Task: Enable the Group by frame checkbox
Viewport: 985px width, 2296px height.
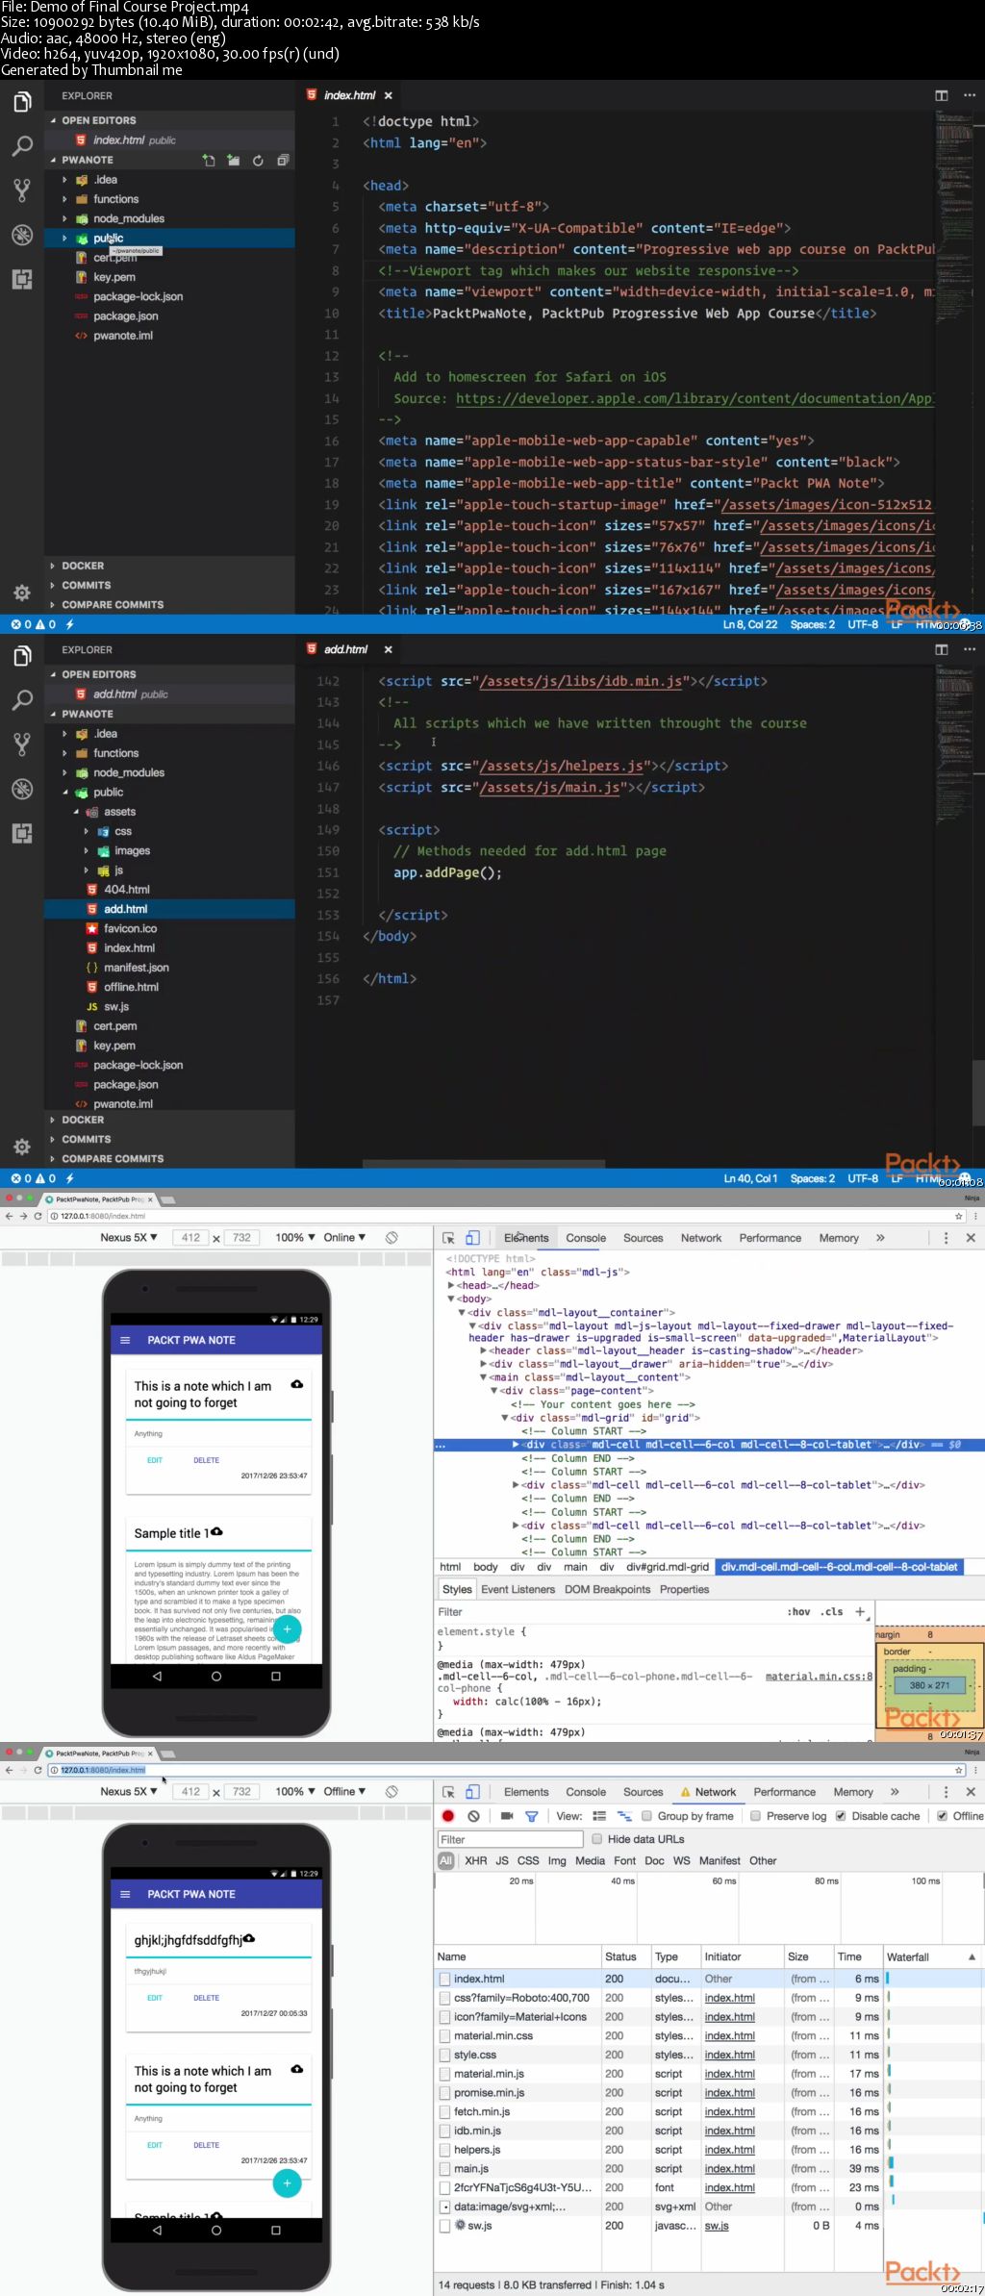Action: (x=646, y=1816)
